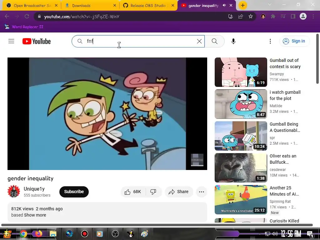
Task: Click the vertical page scrollbar
Action: 317,59
